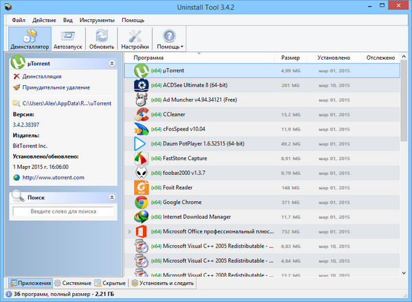The width and height of the screenshot is (412, 302).
Task: Click the info icon in status bar
Action: (9, 294)
